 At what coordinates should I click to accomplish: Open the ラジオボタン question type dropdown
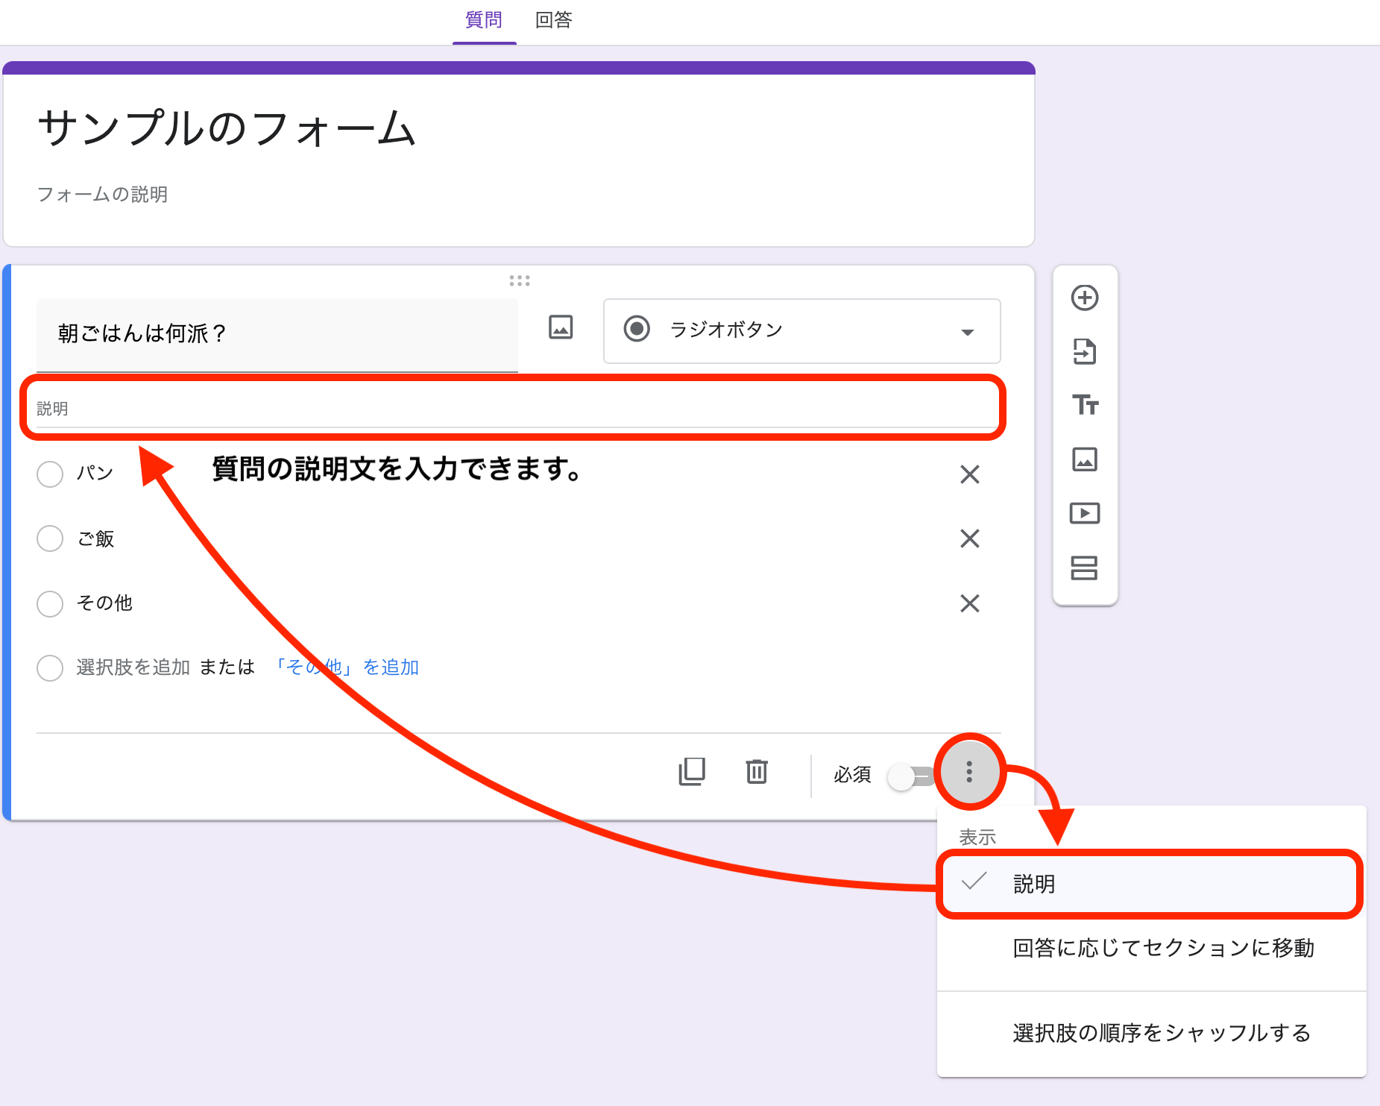[x=801, y=331]
